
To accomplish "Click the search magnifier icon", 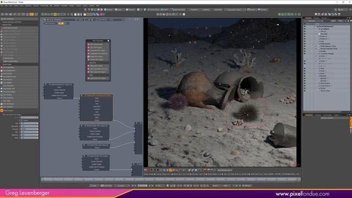I will coord(335,10).
